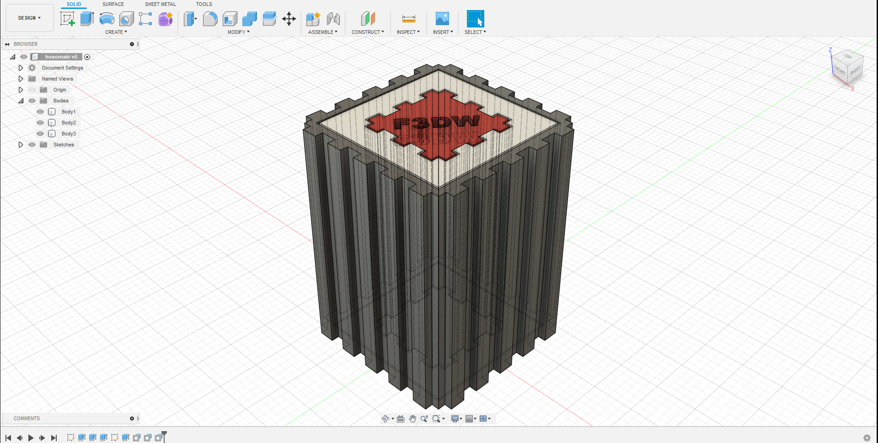Toggle visibility of the Sketches folder
Viewport: 878px width, 443px height.
(x=32, y=145)
